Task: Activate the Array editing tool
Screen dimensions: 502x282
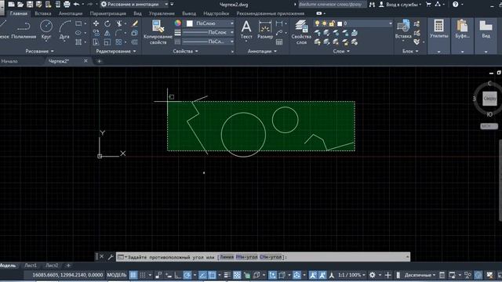Action: click(118, 42)
